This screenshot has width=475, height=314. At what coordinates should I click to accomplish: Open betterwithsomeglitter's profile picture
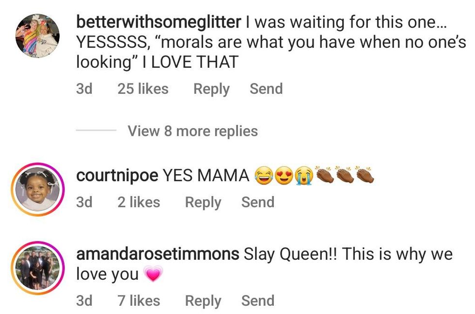tap(37, 36)
